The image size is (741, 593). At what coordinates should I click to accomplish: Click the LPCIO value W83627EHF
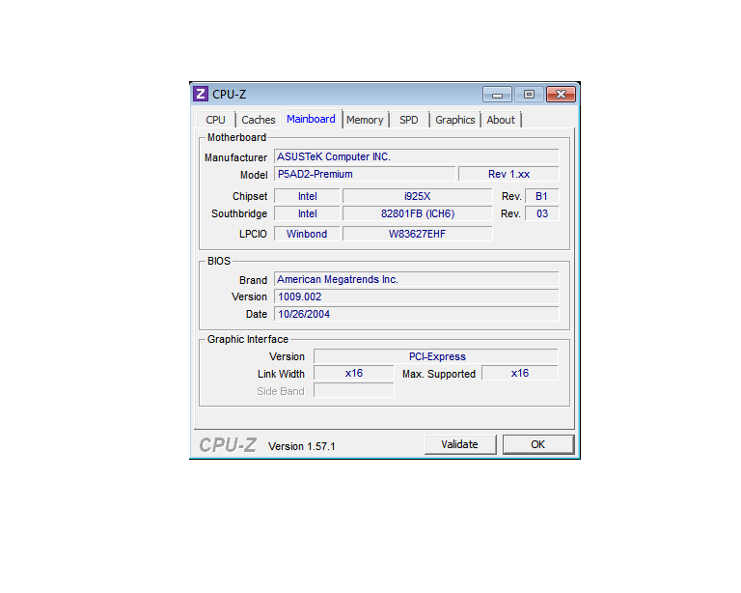pyautogui.click(x=417, y=234)
